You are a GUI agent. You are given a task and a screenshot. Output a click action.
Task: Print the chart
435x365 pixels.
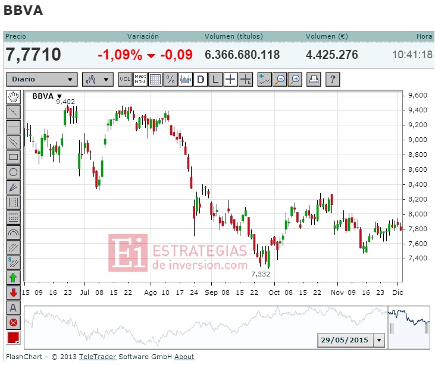314,80
